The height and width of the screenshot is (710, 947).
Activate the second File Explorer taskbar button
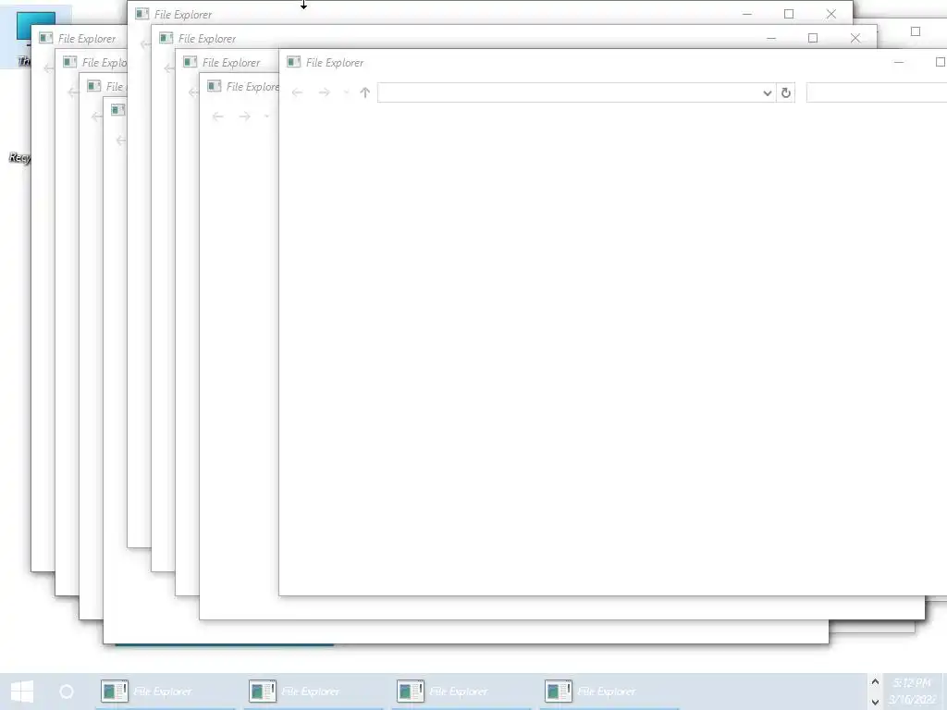click(x=314, y=692)
